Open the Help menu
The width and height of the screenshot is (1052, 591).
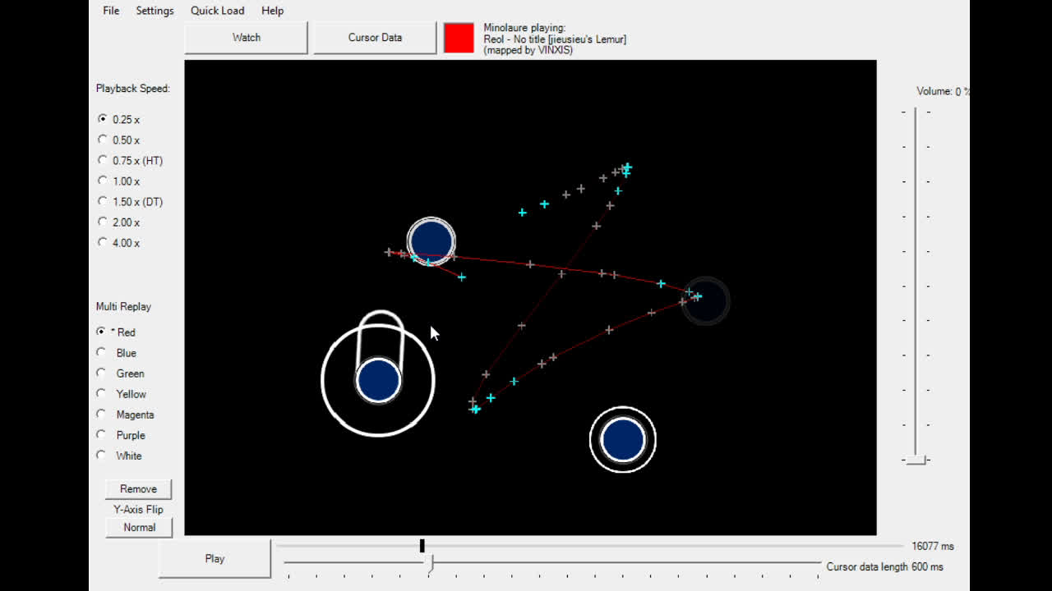[x=272, y=11]
